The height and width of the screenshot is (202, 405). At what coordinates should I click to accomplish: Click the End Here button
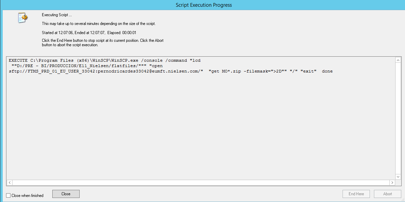356,194
